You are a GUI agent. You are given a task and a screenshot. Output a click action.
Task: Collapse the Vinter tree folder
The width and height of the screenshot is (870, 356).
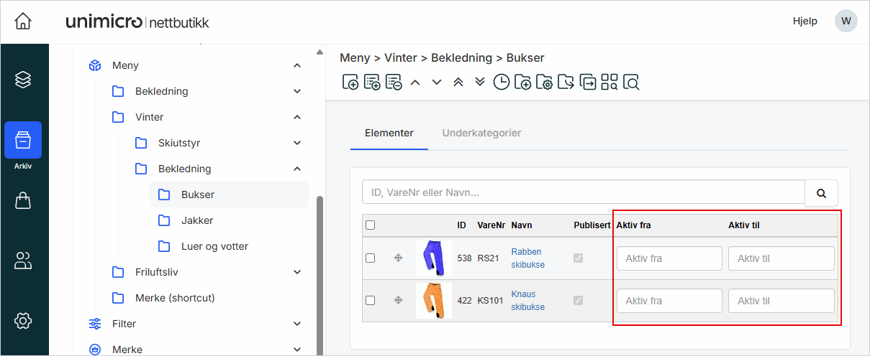(x=297, y=117)
